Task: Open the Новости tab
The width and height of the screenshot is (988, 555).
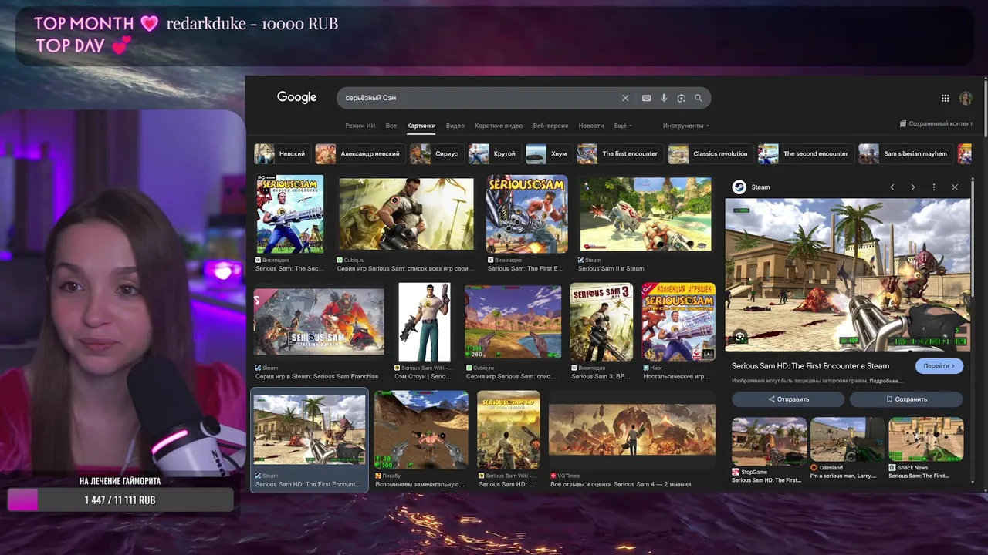Action: [590, 126]
